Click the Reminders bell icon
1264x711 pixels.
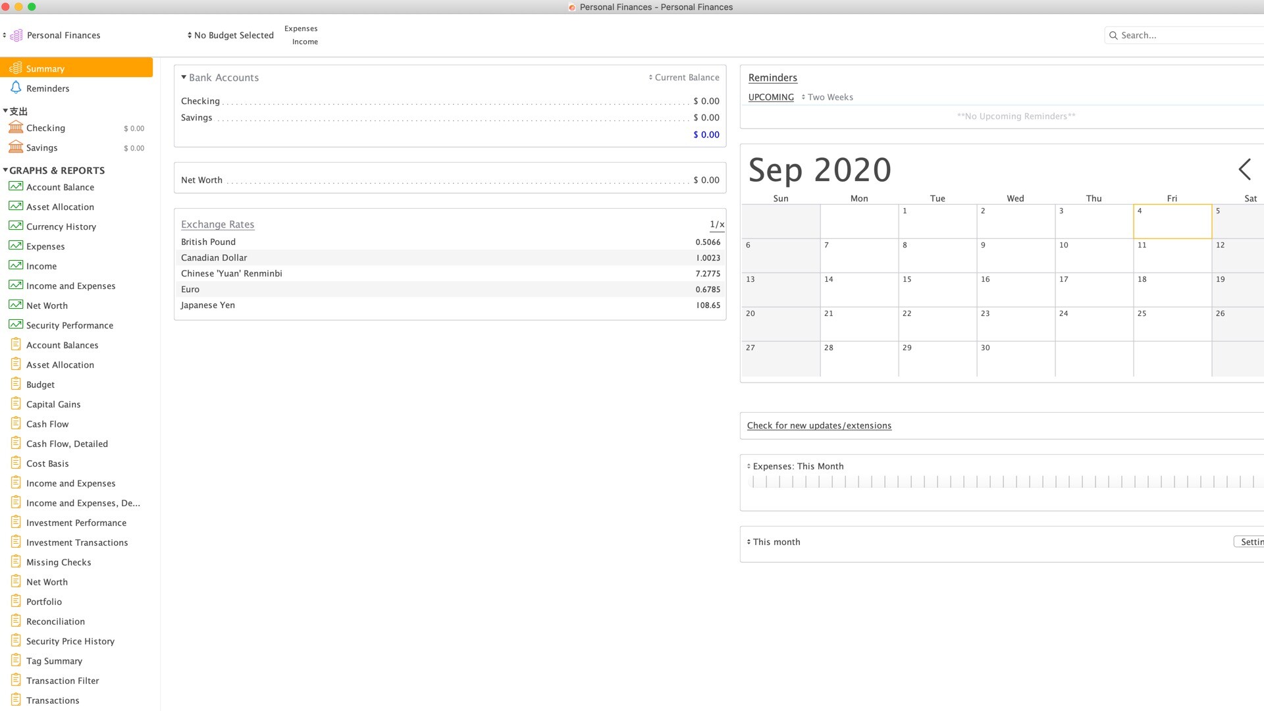coord(16,88)
